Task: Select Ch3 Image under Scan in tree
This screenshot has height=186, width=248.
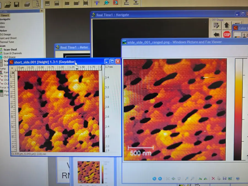Action: coord(9,57)
